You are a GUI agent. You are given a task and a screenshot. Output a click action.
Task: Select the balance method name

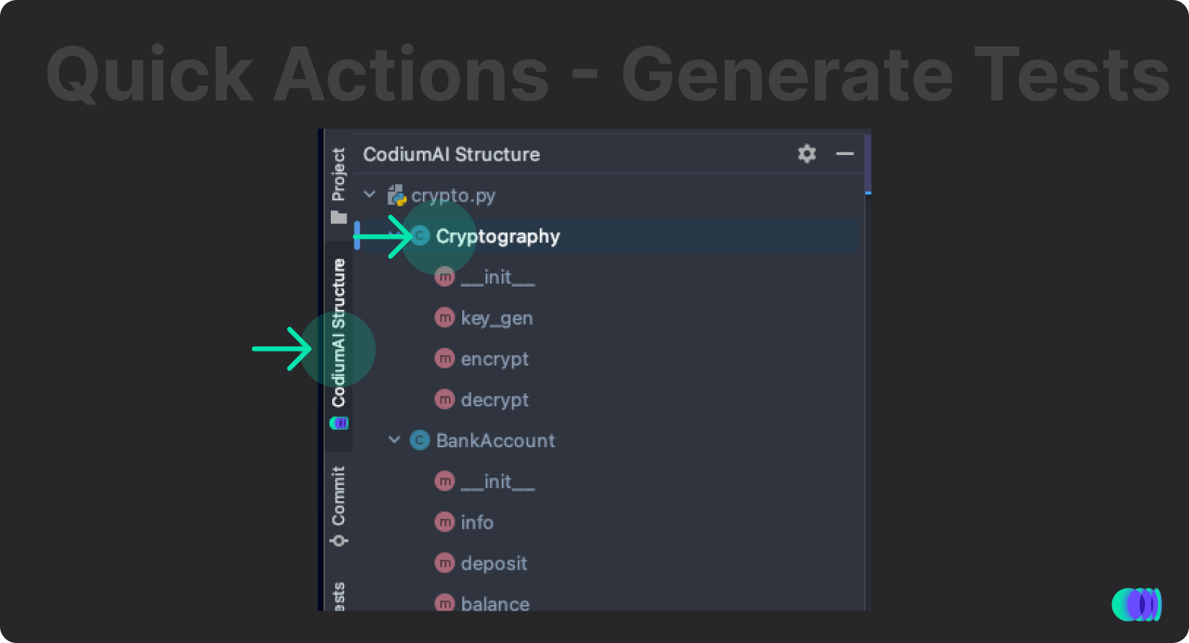[496, 604]
